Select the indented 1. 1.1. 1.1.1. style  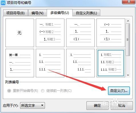click(80, 63)
